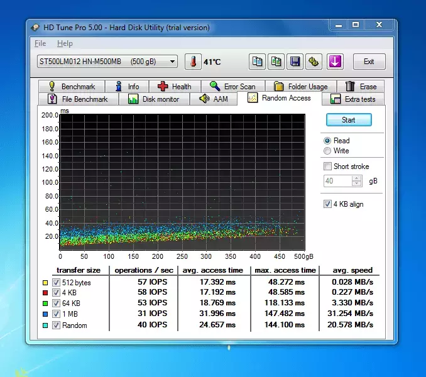Screen dimensions: 426x377
Task: Uncheck the 1 MB transfer size
Action: click(57, 314)
